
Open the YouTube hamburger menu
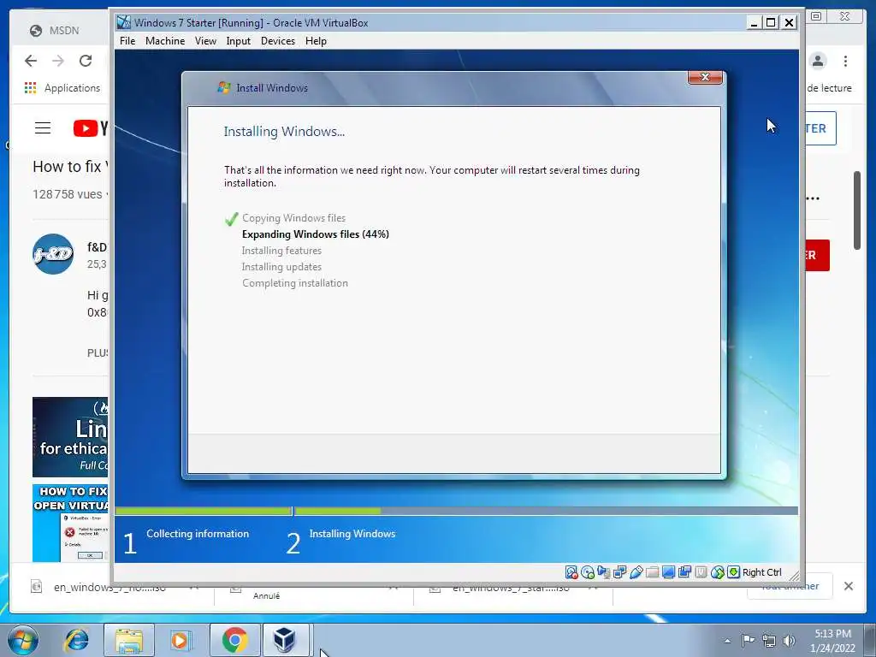tap(43, 128)
